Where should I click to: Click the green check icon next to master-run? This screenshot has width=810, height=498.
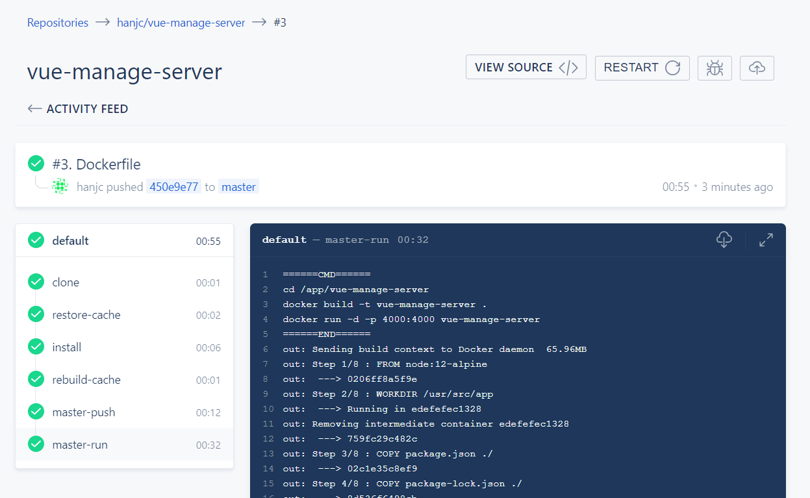[36, 444]
